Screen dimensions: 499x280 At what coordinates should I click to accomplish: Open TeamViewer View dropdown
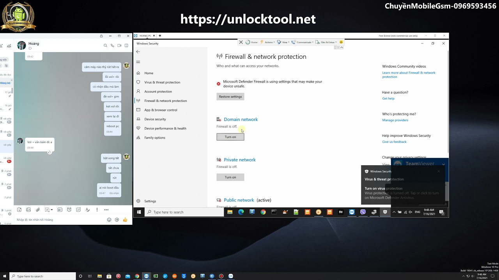click(283, 42)
